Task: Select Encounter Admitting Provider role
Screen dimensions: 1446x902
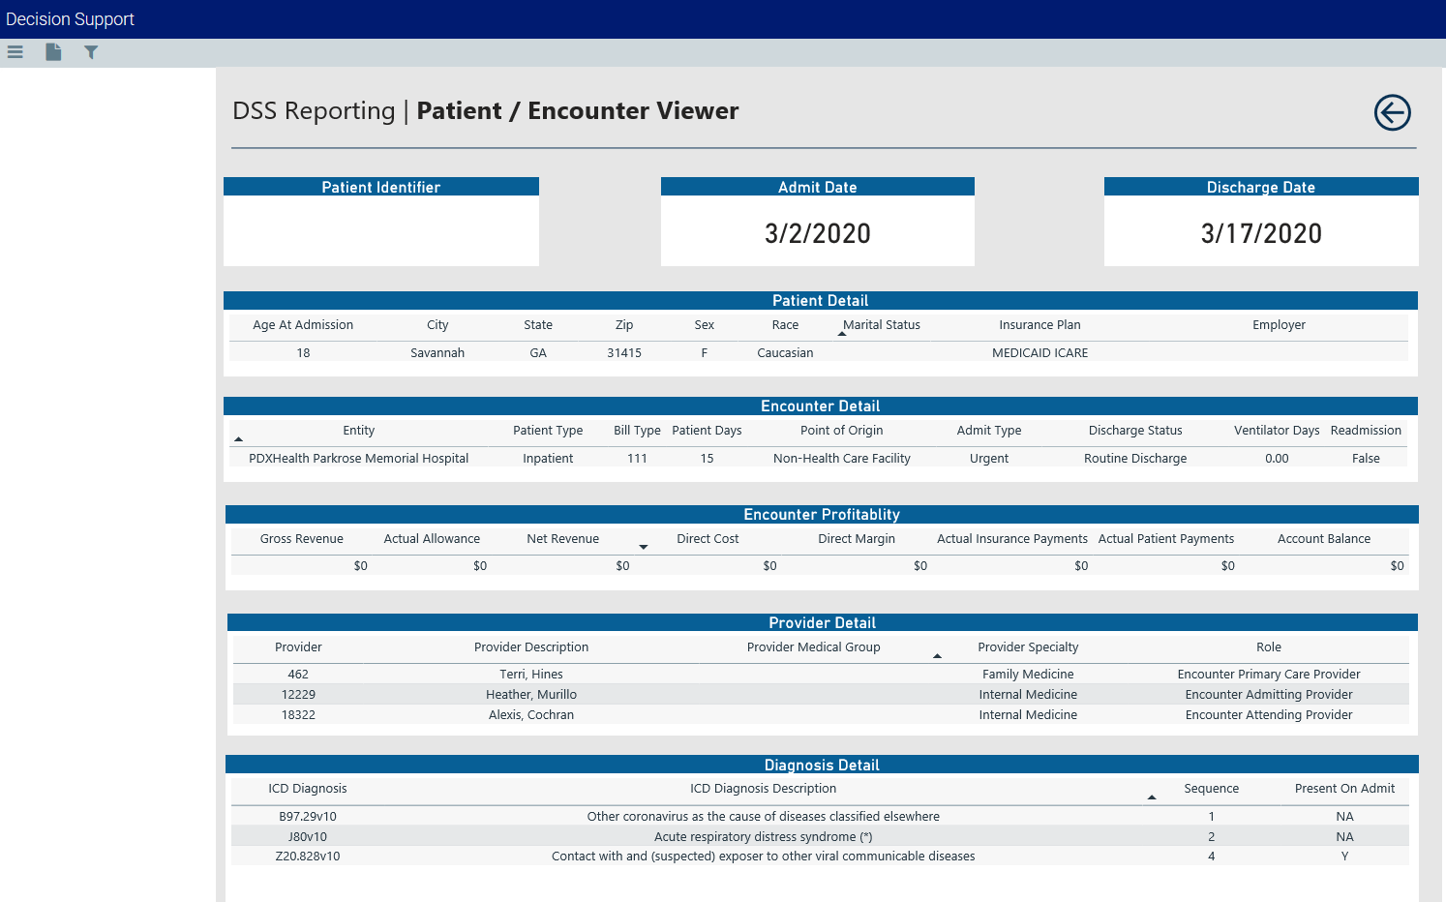Action: [x=1269, y=695]
